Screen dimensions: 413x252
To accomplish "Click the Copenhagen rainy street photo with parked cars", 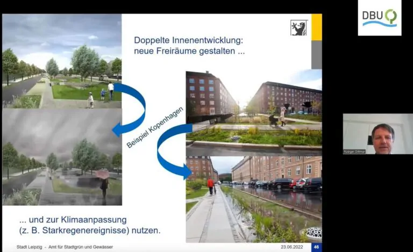I will pyautogui.click(x=254, y=199).
